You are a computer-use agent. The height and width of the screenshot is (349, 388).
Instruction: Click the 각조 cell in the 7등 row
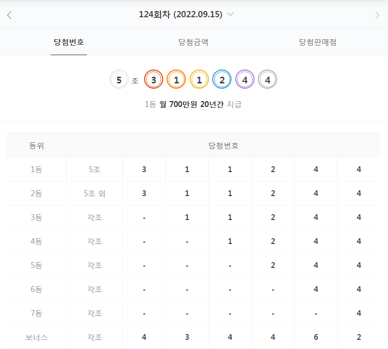[95, 313]
